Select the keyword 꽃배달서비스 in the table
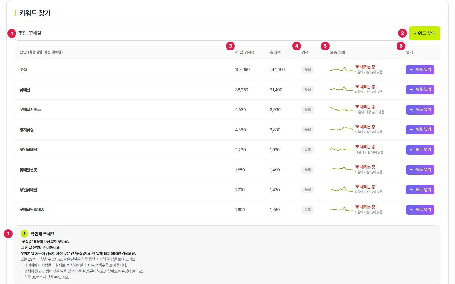 point(30,110)
